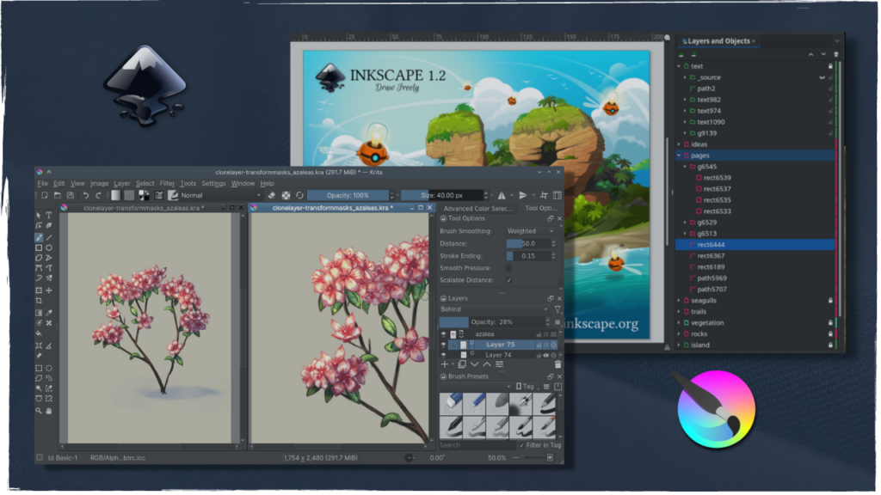Expand the vegetation layer in Inkscape
This screenshot has width=881, height=495.
tap(679, 323)
